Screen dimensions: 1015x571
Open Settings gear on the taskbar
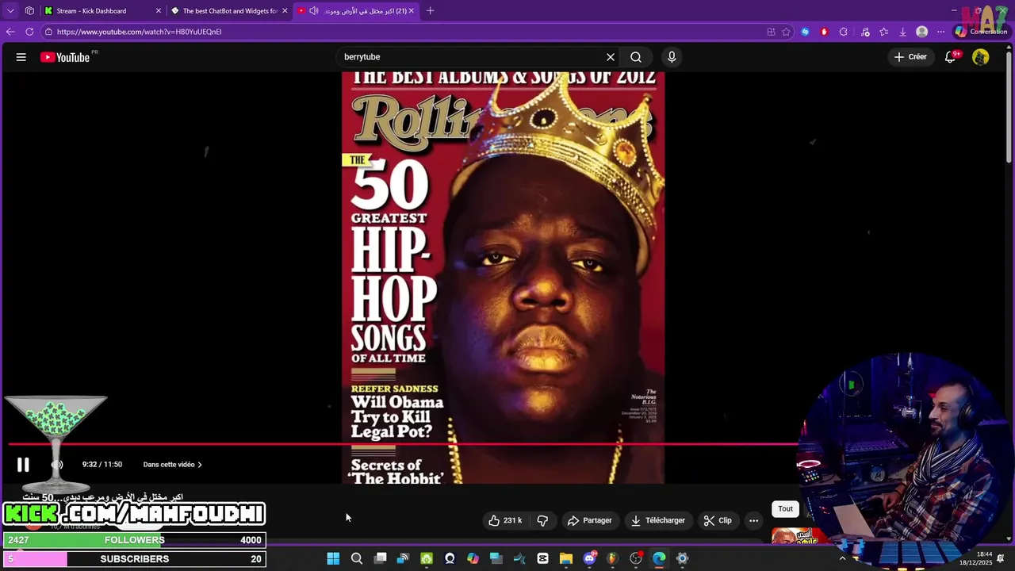tap(682, 558)
